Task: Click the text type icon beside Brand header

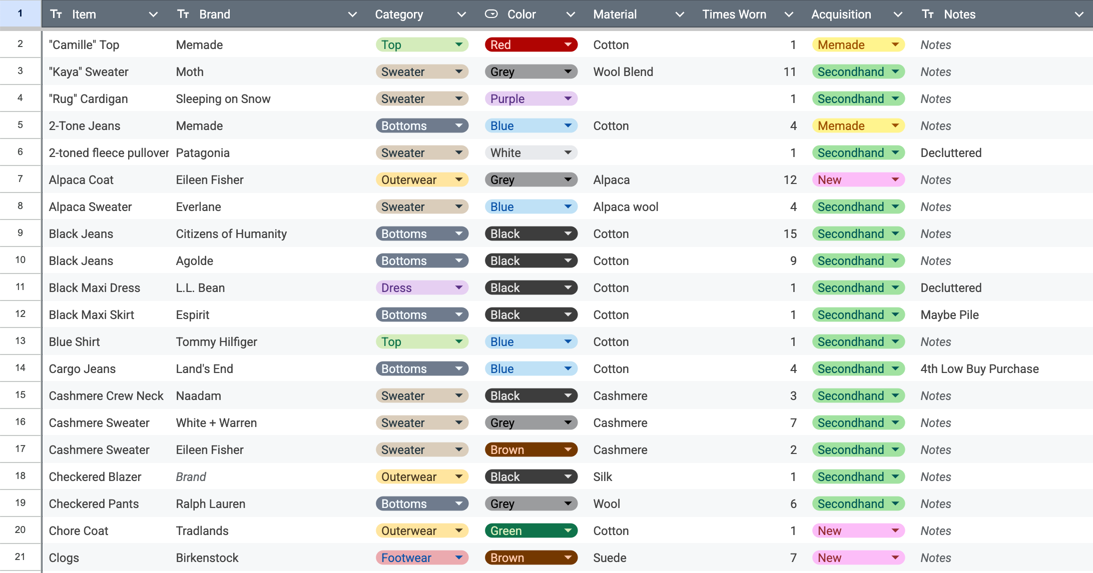Action: click(183, 14)
